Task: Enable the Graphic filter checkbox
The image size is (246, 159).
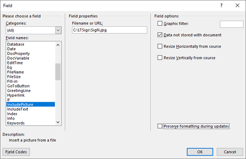Action: tap(160, 23)
